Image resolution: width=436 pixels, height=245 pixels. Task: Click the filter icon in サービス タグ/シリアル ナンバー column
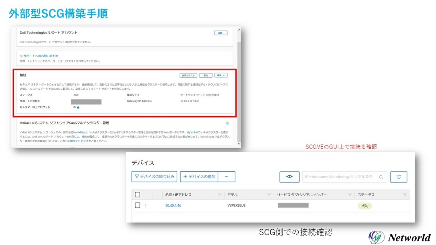point(350,195)
